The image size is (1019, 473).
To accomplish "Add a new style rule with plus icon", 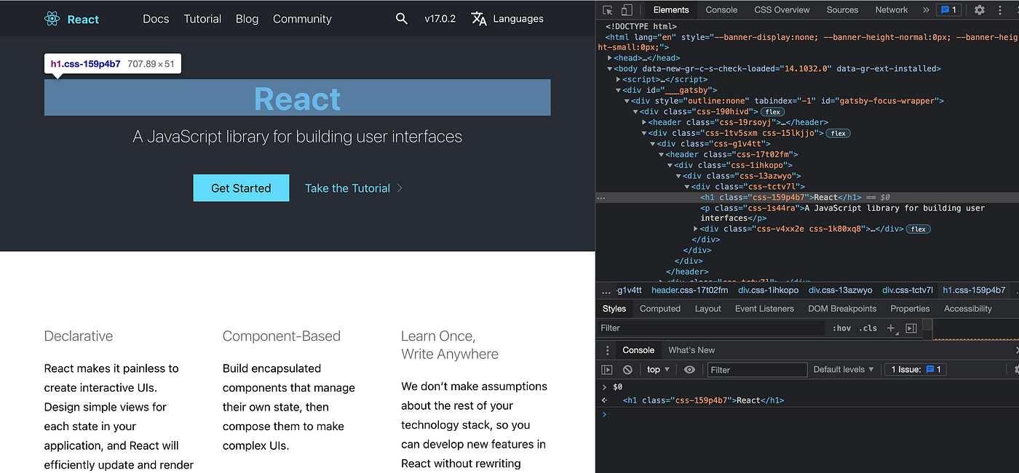I will pos(891,328).
